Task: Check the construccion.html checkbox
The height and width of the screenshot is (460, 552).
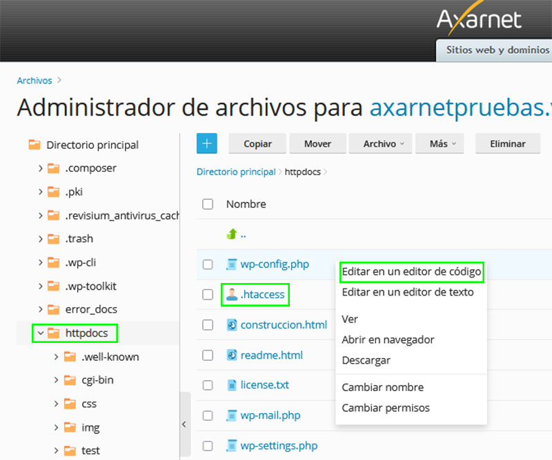Action: pos(208,325)
